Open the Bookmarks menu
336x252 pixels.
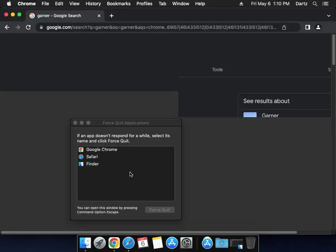pos(119,4)
